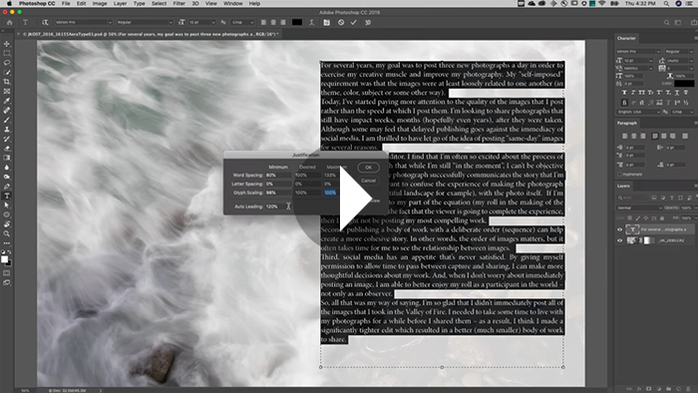Open the Filter menu
Image resolution: width=698 pixels, height=393 pixels.
tap(178, 4)
